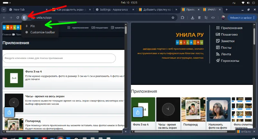Click Relaunch to update button

coord(242,18)
